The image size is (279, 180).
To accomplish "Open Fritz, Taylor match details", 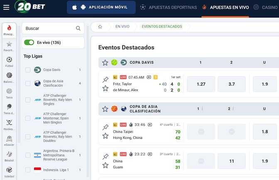I will 122,84.
